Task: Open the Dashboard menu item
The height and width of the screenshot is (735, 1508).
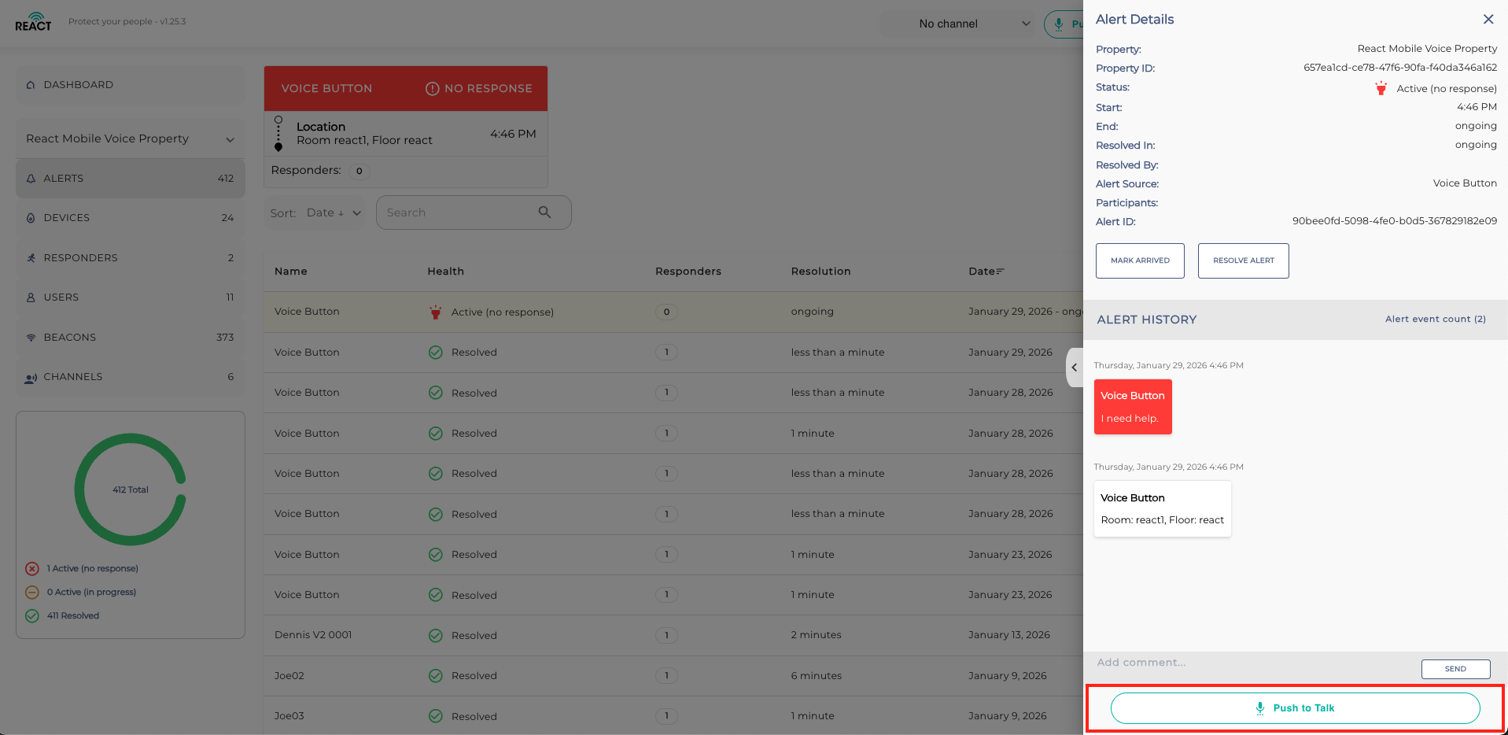Action: point(131,85)
